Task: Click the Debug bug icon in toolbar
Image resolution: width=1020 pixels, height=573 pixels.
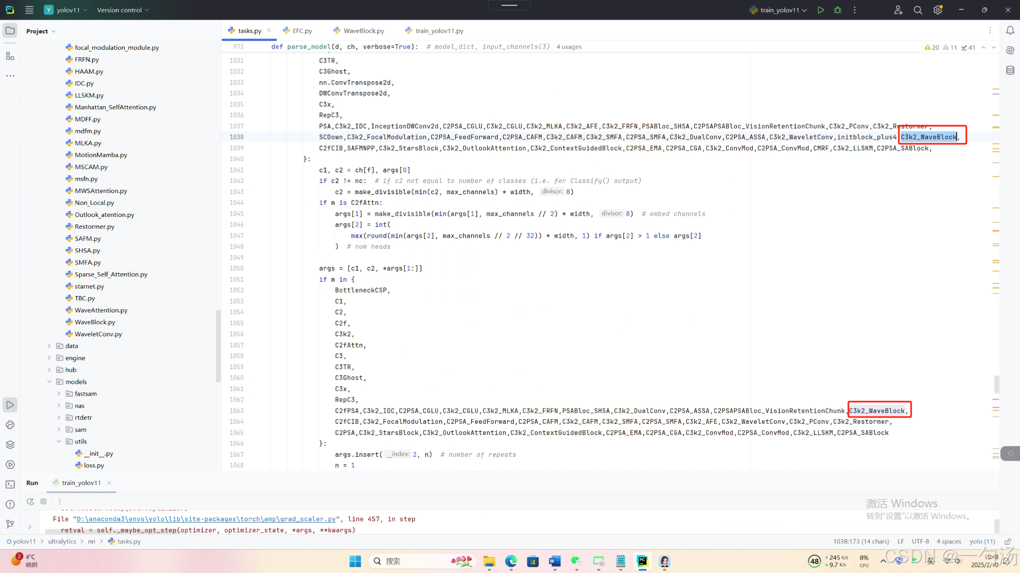Action: tap(838, 10)
